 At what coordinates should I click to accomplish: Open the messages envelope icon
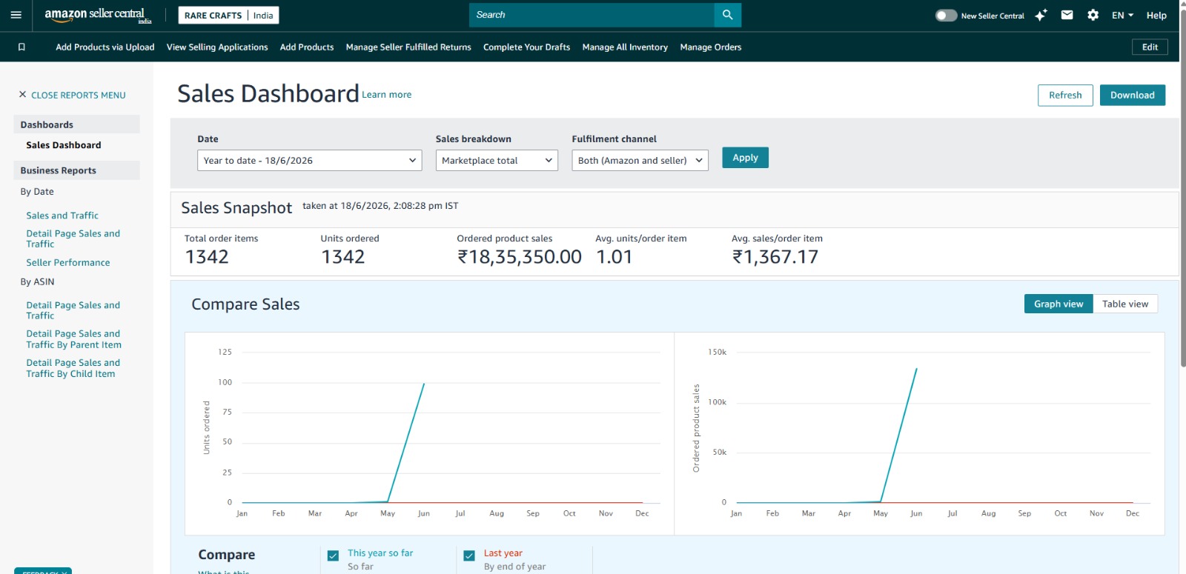click(x=1067, y=15)
